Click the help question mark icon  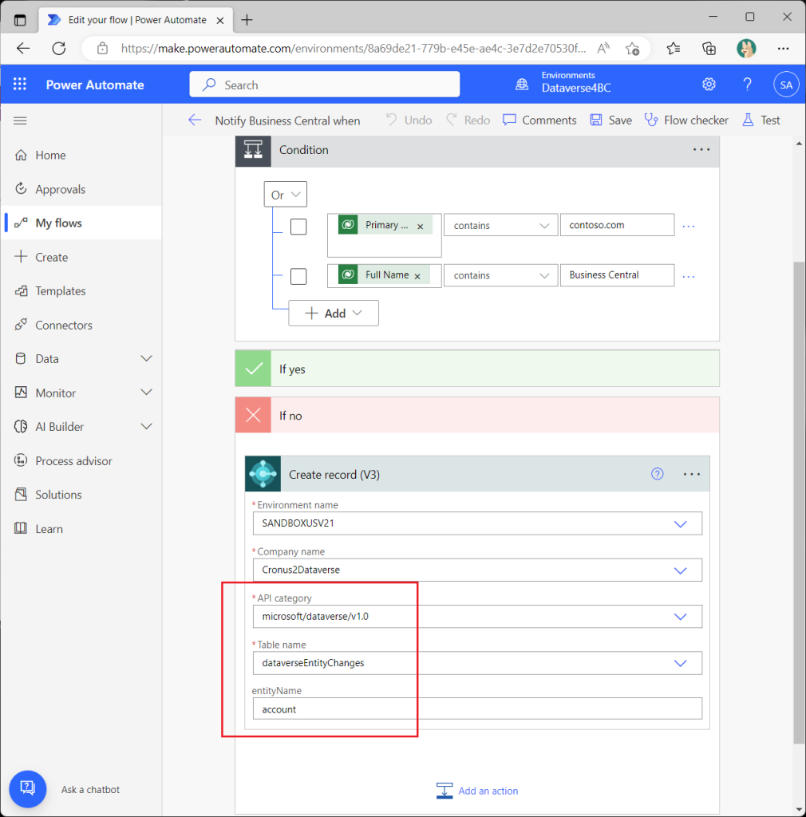tap(747, 85)
